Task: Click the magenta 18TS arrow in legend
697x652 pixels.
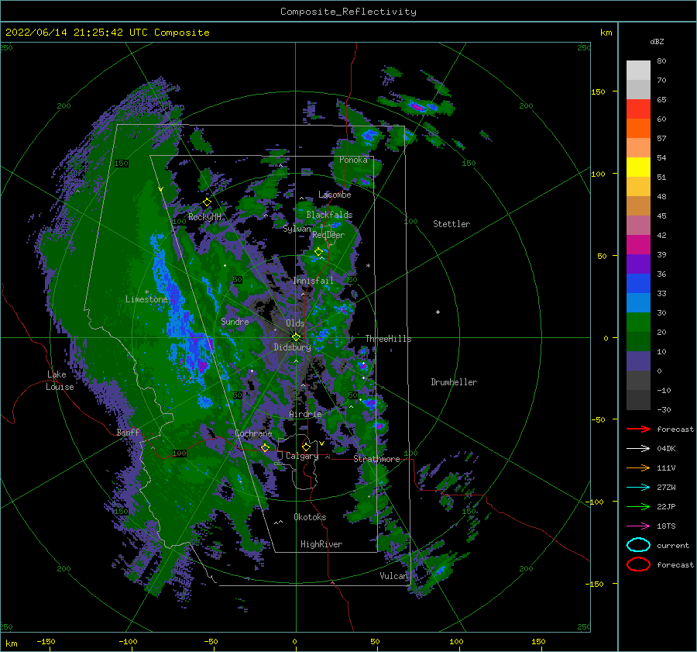Action: pos(638,526)
